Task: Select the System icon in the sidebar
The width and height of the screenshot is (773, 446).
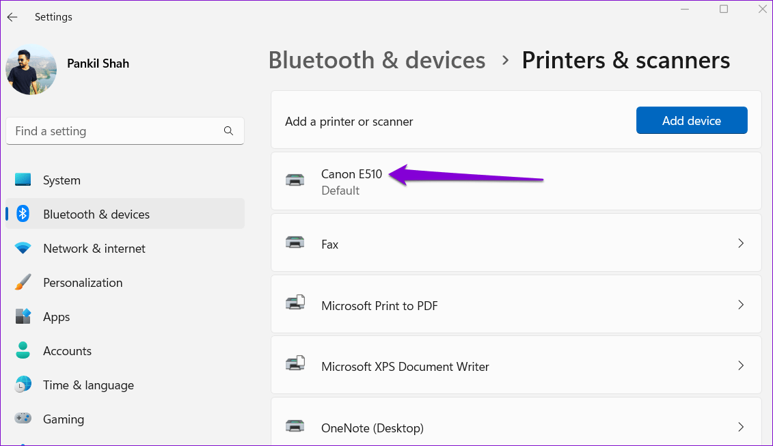Action: 23,180
